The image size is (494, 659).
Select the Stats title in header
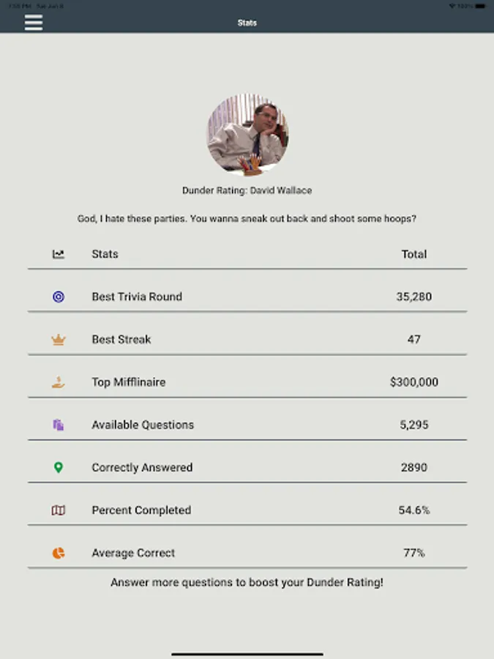click(x=247, y=23)
